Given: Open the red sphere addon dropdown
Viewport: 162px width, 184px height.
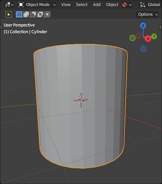Looking at the screenshot, I should (x=127, y=5).
